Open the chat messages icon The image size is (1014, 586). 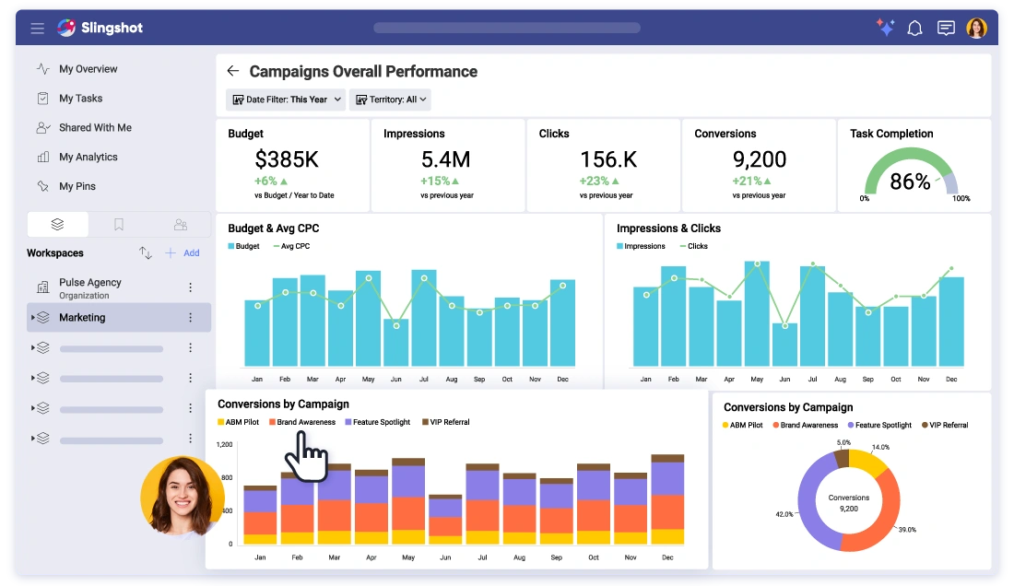point(946,28)
